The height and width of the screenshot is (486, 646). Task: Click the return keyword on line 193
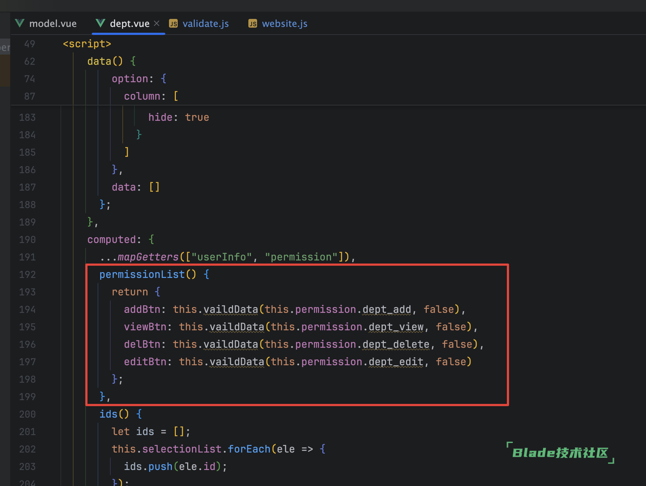coord(130,292)
